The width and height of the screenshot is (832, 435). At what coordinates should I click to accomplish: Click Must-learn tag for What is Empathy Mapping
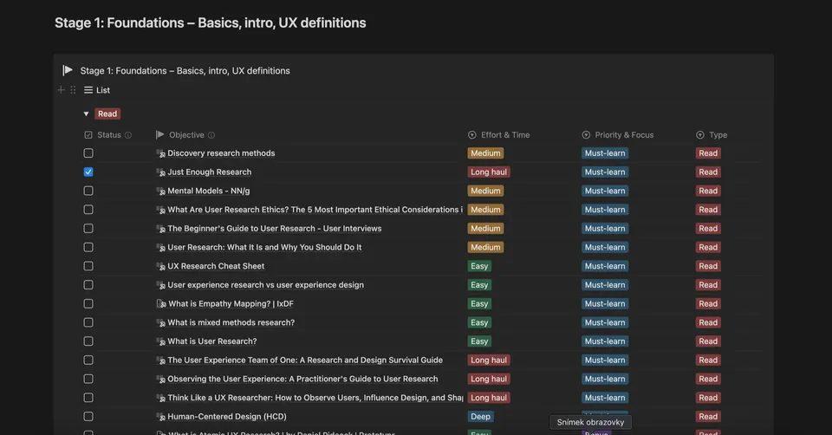click(x=605, y=304)
